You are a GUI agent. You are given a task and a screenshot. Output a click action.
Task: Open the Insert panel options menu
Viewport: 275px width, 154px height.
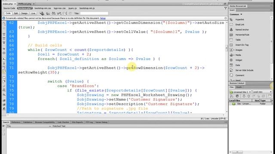pos(271,10)
